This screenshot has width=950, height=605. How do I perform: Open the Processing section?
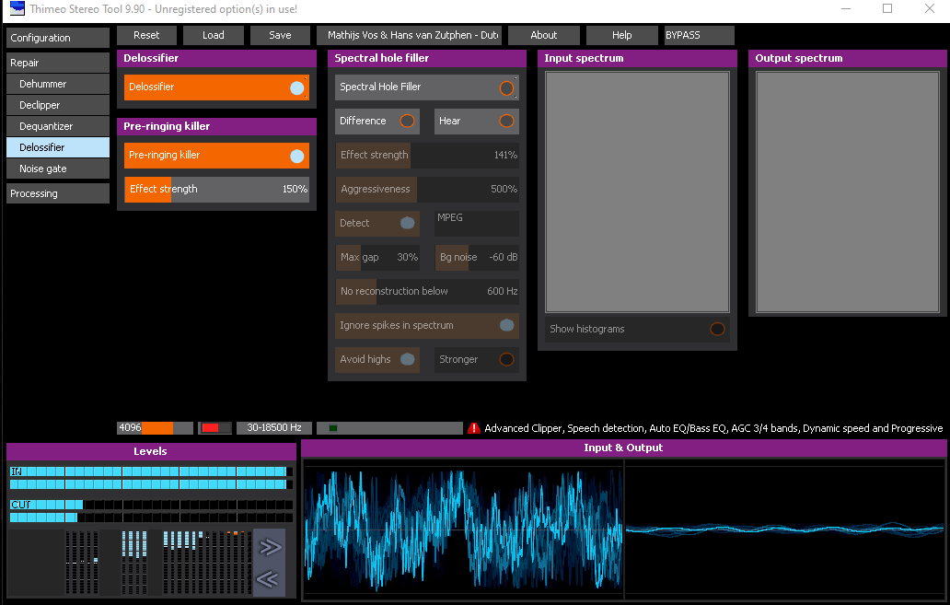58,193
